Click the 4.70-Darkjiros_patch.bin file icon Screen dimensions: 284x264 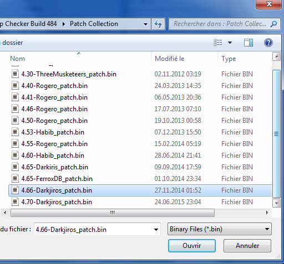15,202
